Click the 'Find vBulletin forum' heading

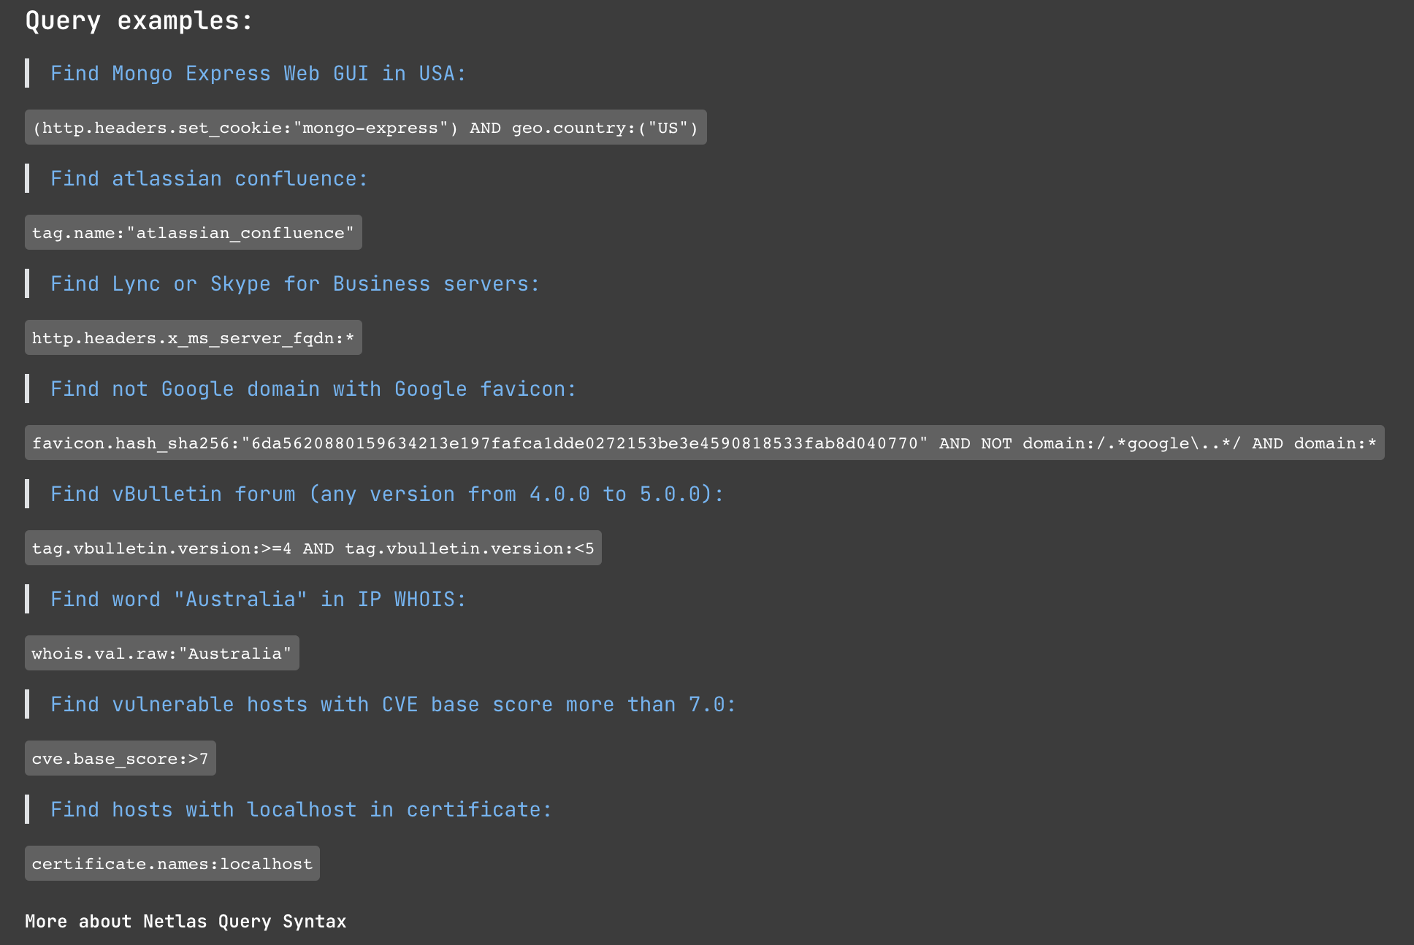pos(387,494)
